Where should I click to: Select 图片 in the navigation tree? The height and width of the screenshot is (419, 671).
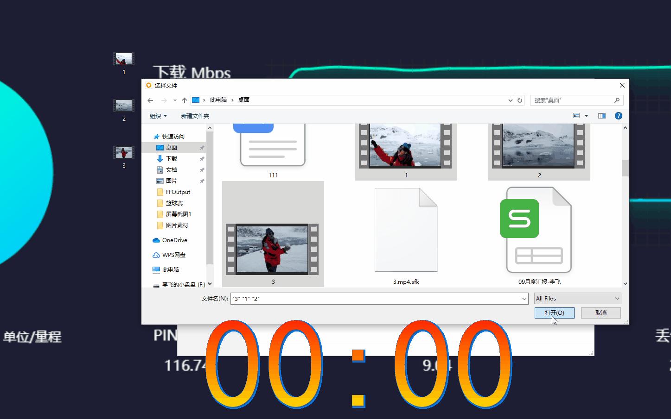[172, 181]
